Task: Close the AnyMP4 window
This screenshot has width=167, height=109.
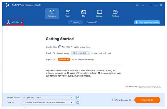Action: point(161,5)
